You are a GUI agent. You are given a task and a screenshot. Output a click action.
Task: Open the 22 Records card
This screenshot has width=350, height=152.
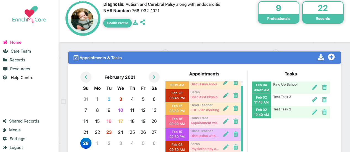coord(323,12)
